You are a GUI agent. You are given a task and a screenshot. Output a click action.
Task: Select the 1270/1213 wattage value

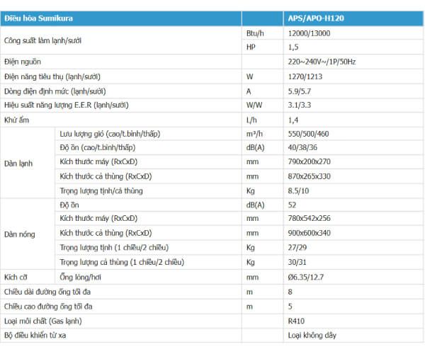click(305, 76)
